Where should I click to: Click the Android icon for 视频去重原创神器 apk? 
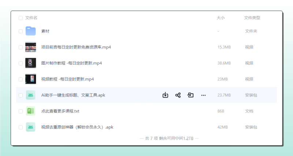coord(31,127)
